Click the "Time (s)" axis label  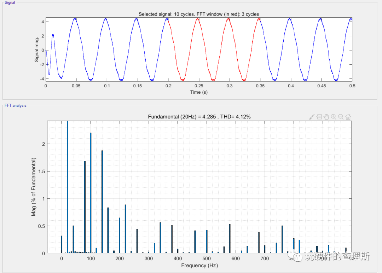coord(199,92)
